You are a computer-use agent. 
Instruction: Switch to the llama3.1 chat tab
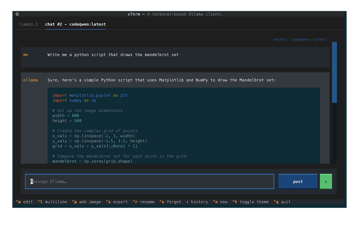(28, 24)
